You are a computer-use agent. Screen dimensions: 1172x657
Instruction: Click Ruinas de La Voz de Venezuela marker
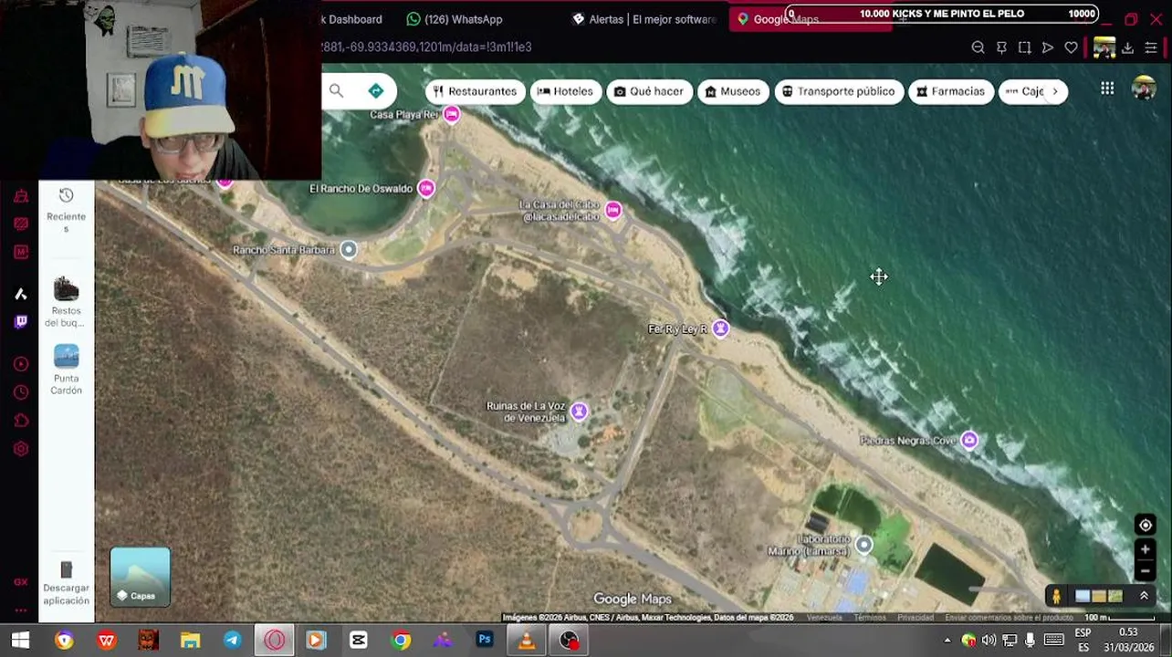click(579, 412)
